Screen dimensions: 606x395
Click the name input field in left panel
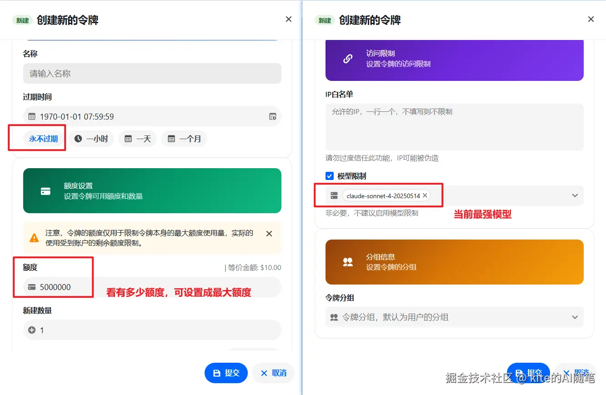(x=152, y=73)
